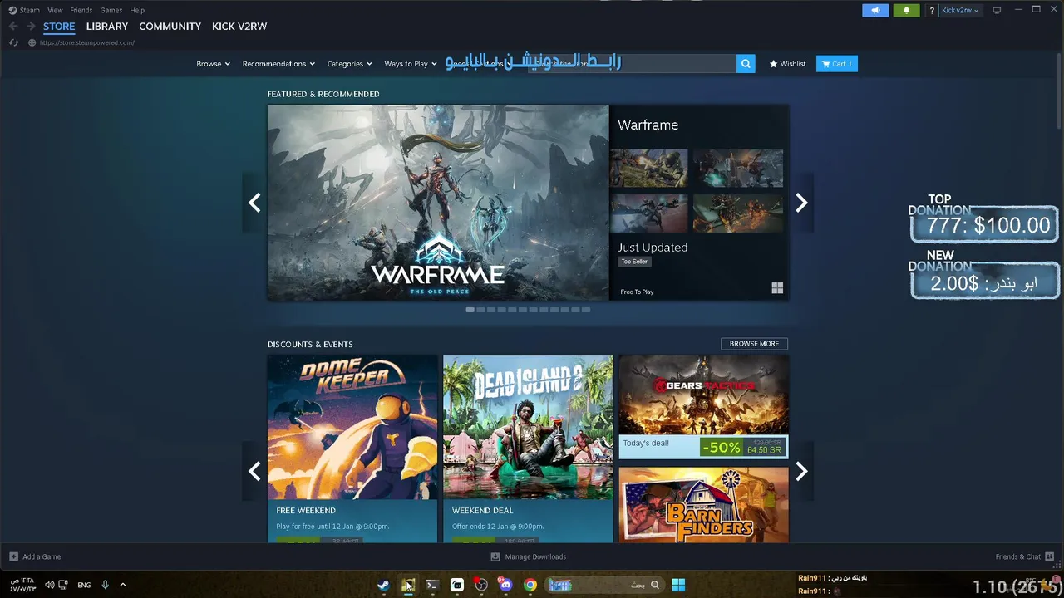The width and height of the screenshot is (1064, 598).
Task: Click the site info globe icon
Action: 32,42
